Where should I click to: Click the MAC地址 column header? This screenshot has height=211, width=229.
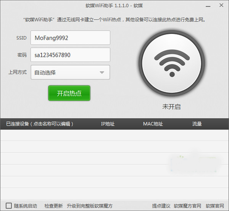click(x=153, y=124)
